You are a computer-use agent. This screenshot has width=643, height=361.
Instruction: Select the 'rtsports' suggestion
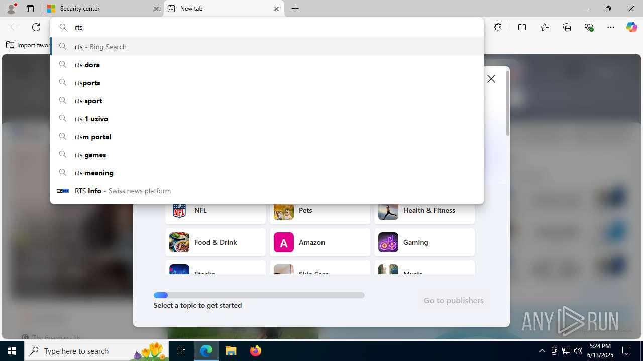[x=267, y=83]
